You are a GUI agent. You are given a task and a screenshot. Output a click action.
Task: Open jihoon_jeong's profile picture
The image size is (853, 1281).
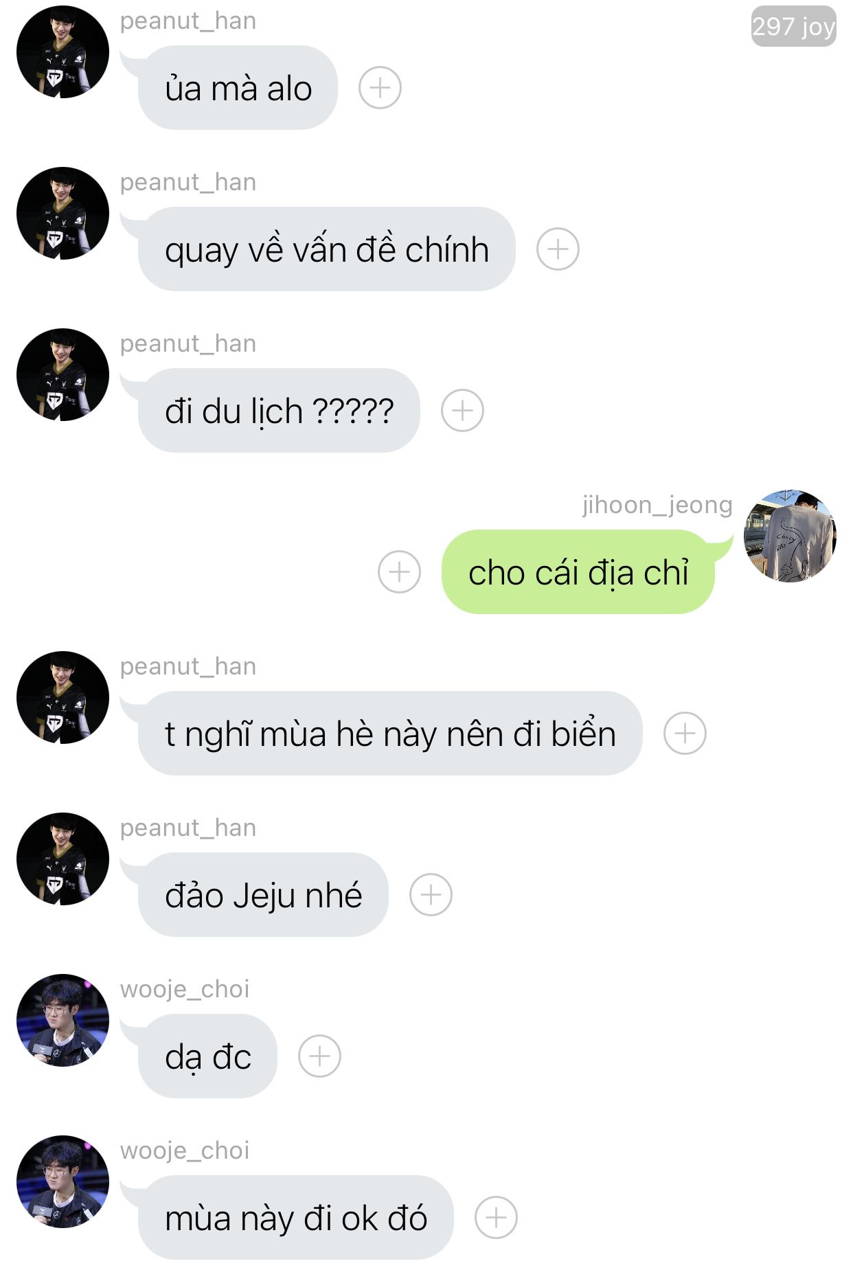790,536
